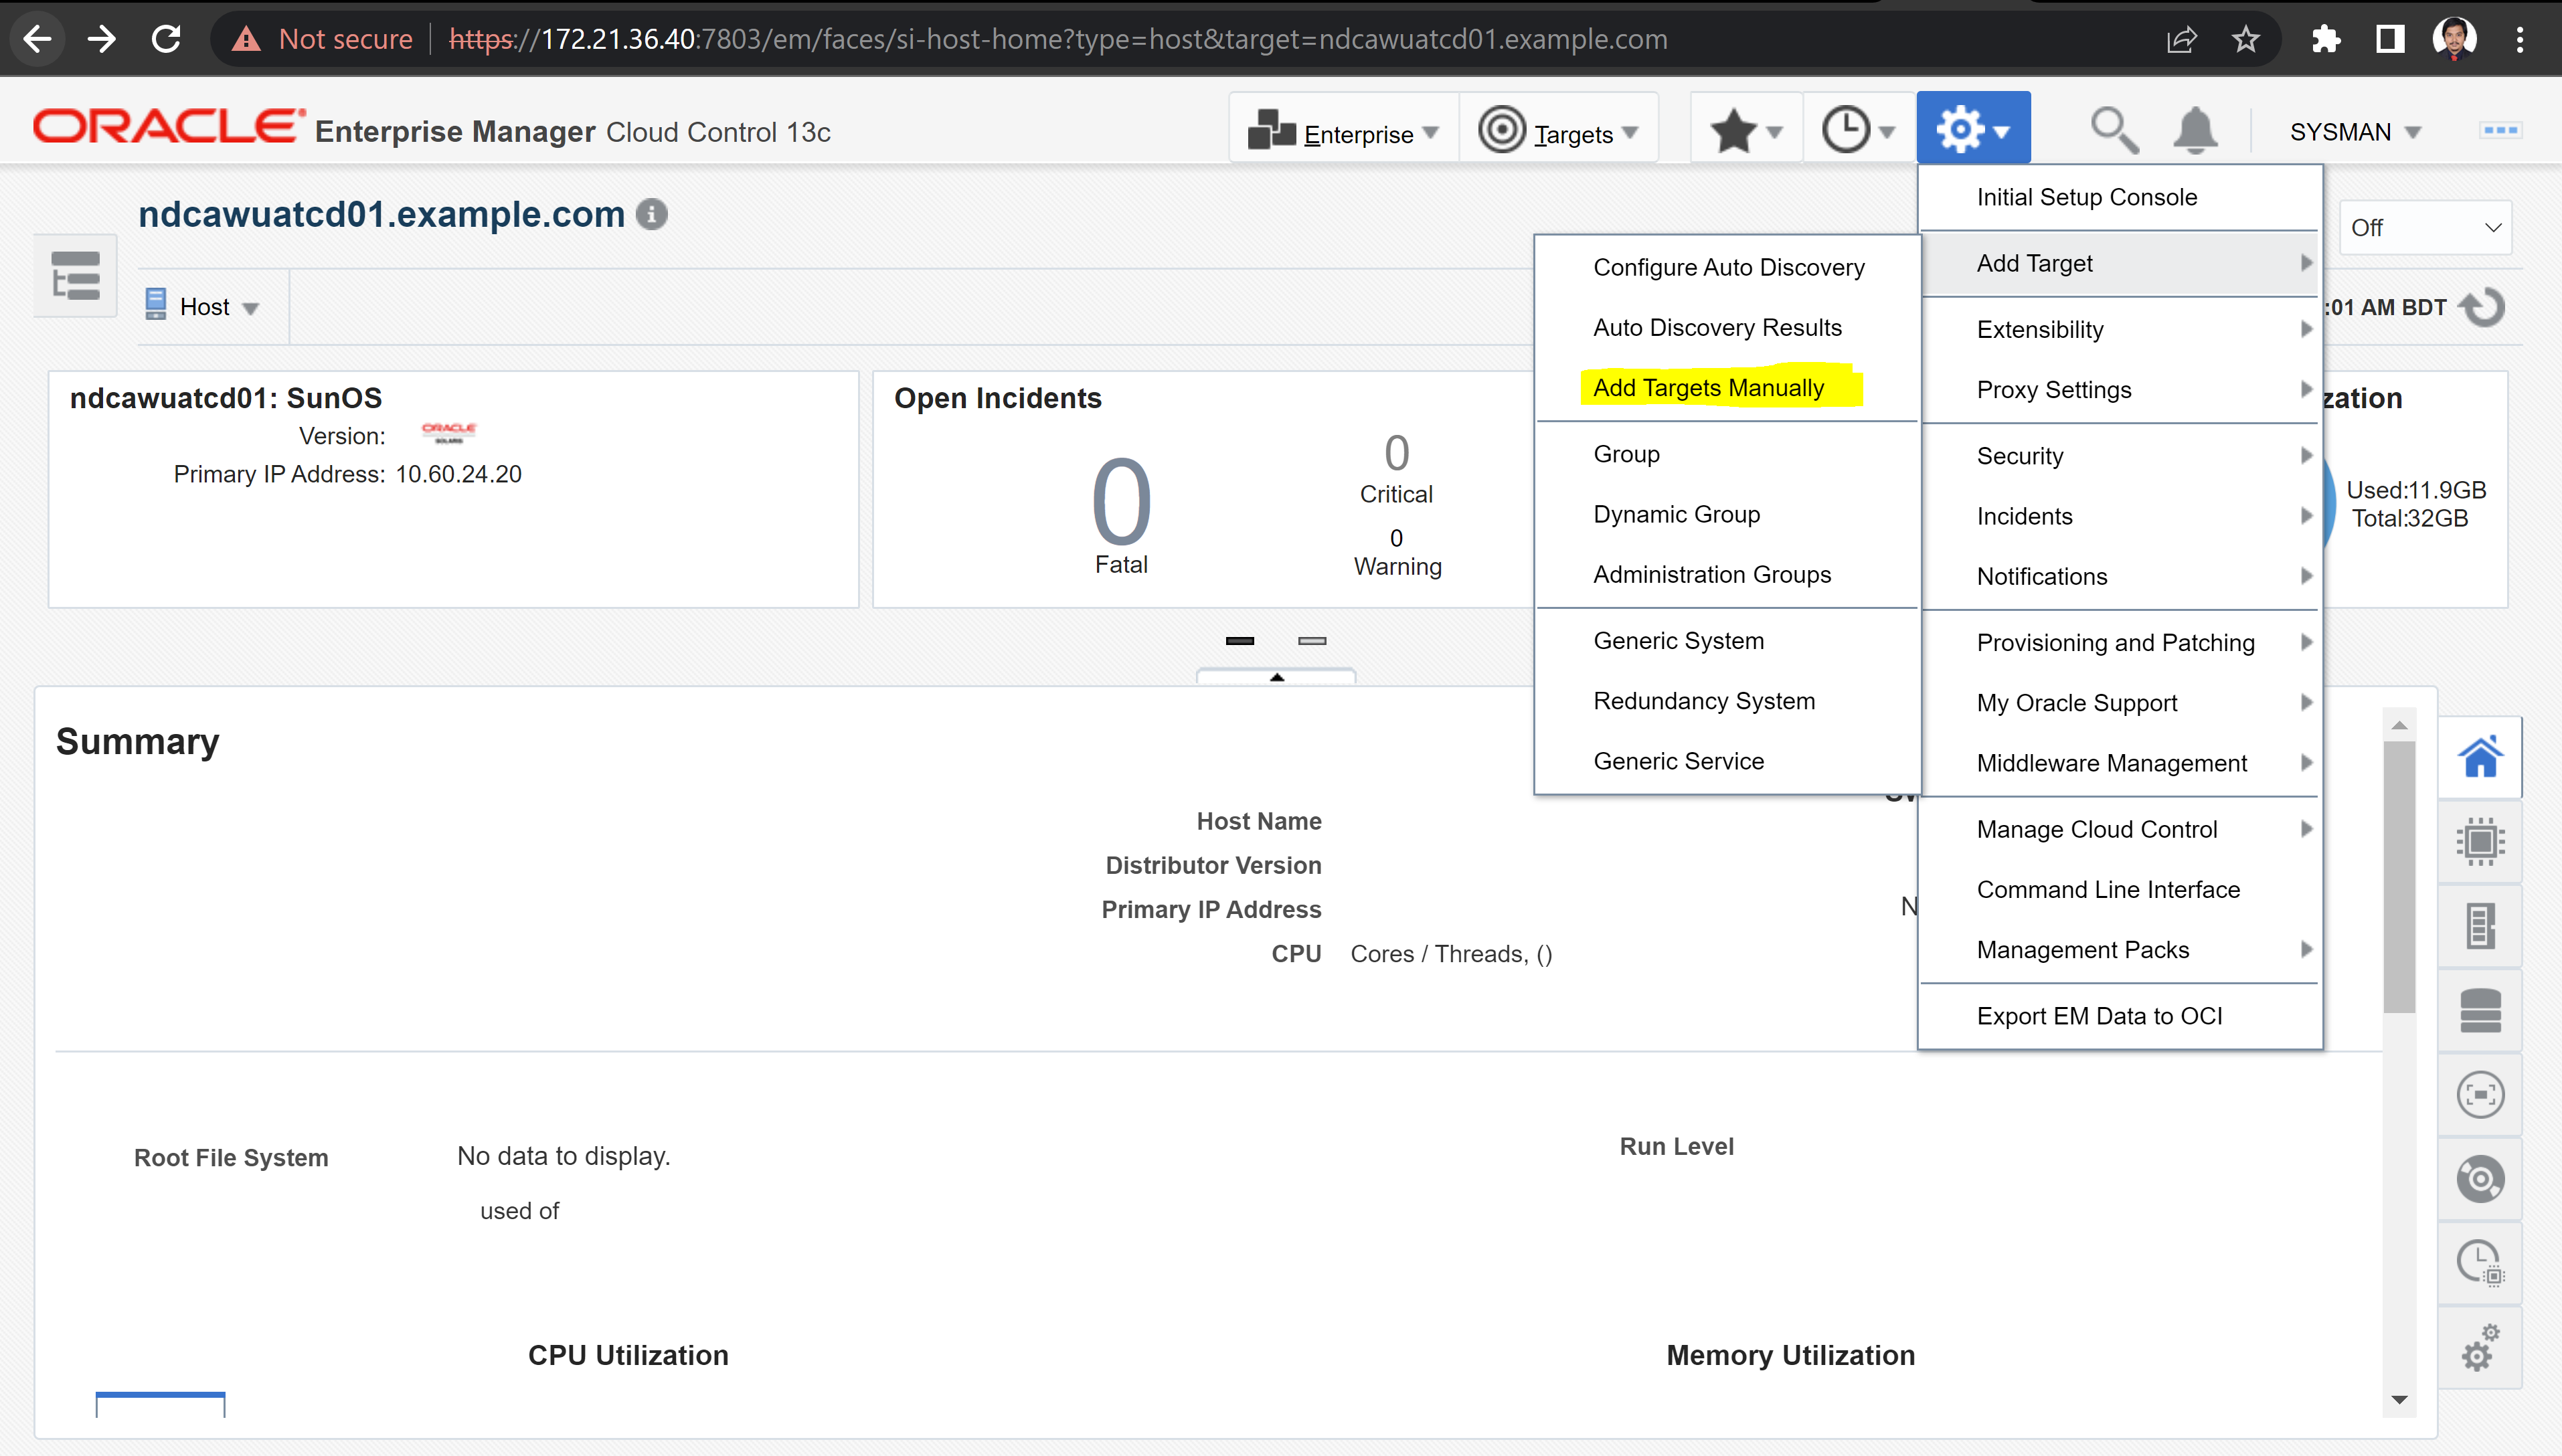
Task: Expand the Extensibility submenu
Action: [2120, 329]
